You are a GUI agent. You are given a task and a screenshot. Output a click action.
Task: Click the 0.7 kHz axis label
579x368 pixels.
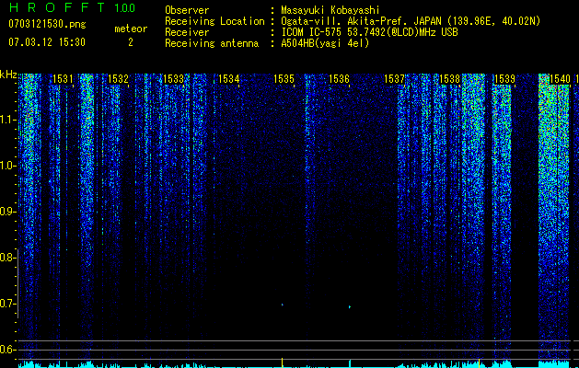pos(7,304)
